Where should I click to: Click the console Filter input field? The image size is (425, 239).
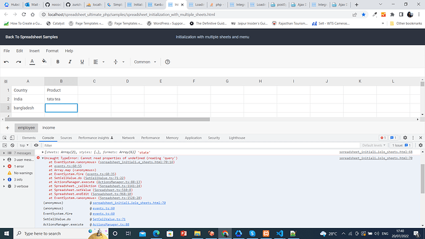click(201, 145)
